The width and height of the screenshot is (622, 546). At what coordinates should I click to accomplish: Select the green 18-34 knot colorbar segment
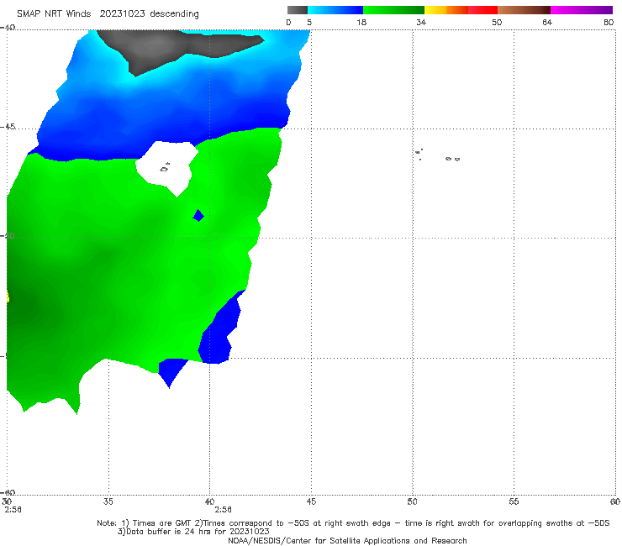click(393, 10)
